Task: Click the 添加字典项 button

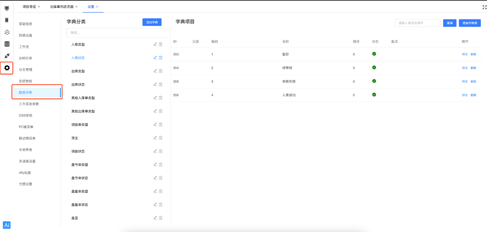Action: click(470, 23)
